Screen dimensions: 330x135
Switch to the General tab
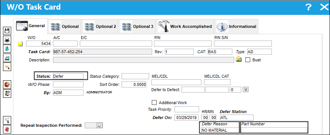click(x=31, y=26)
